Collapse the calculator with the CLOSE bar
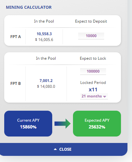The width and height of the screenshot is (132, 162). (x=64, y=149)
